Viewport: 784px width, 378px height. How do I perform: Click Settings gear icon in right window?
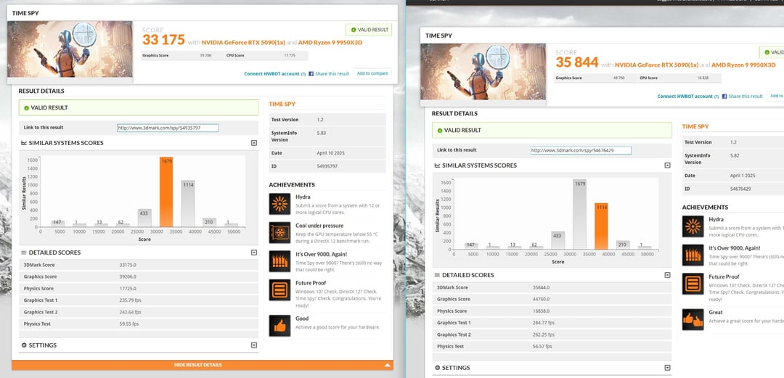(437, 368)
